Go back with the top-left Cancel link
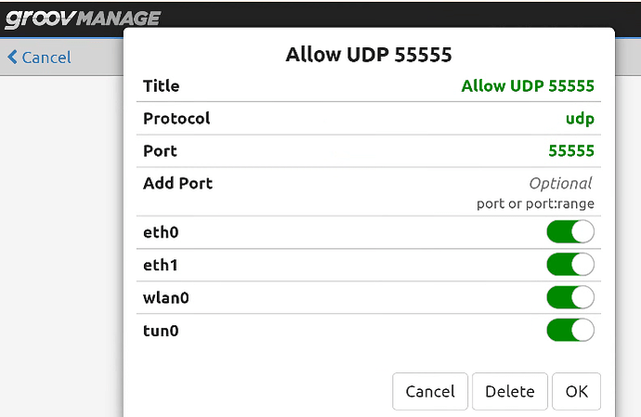 tap(46, 58)
